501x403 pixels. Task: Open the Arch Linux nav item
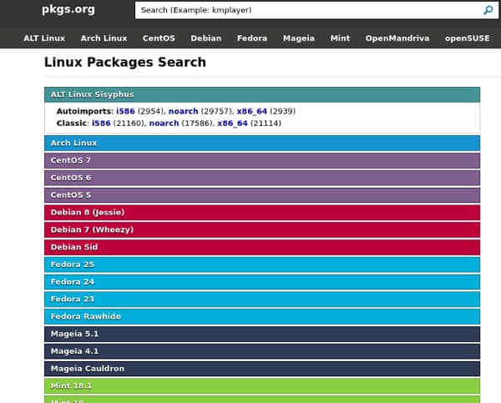pos(104,38)
